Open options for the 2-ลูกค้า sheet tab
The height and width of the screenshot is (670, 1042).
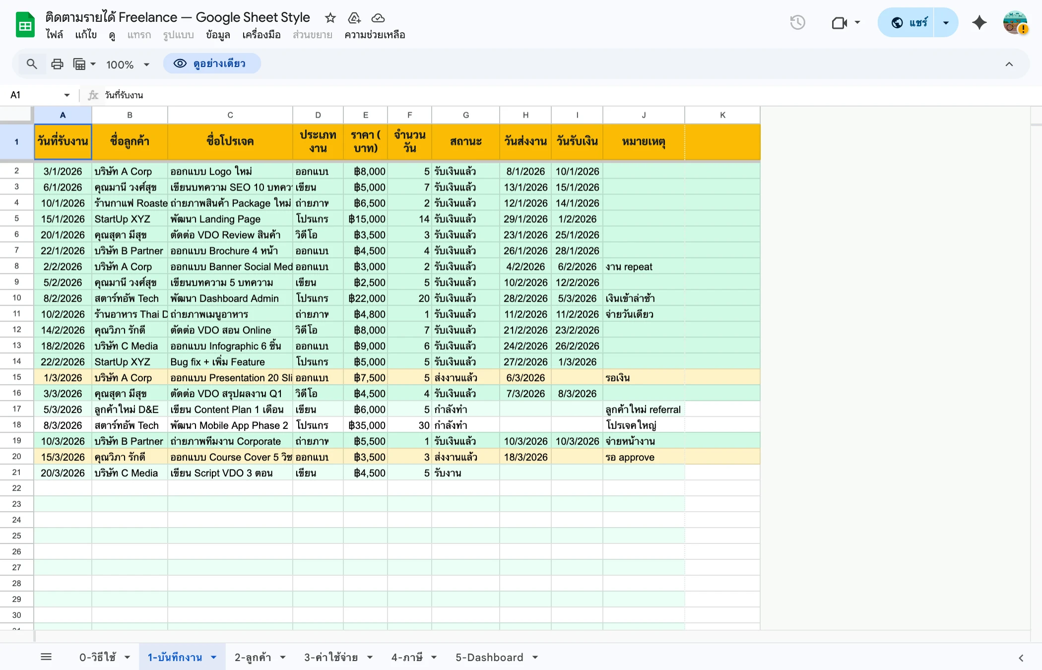coord(283,657)
